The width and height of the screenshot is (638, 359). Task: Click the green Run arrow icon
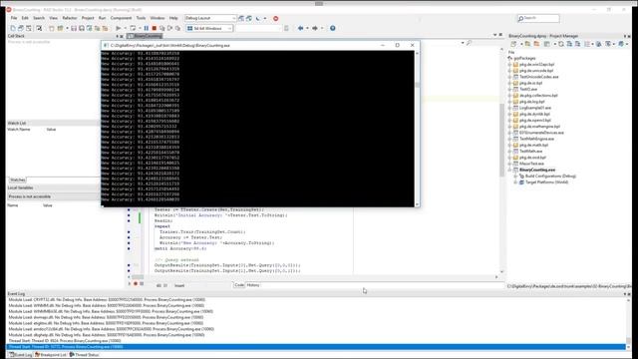click(x=119, y=28)
